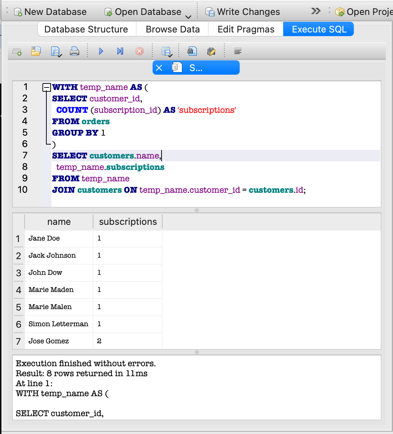Collapse the WITH block fold marker
Screen dimensions: 393x434
point(46,87)
